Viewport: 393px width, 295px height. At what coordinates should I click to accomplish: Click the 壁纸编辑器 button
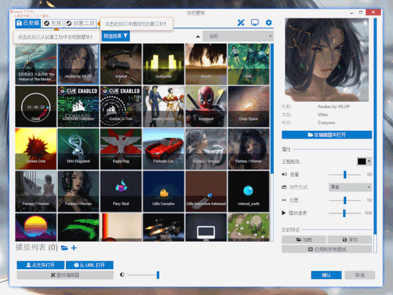65,275
